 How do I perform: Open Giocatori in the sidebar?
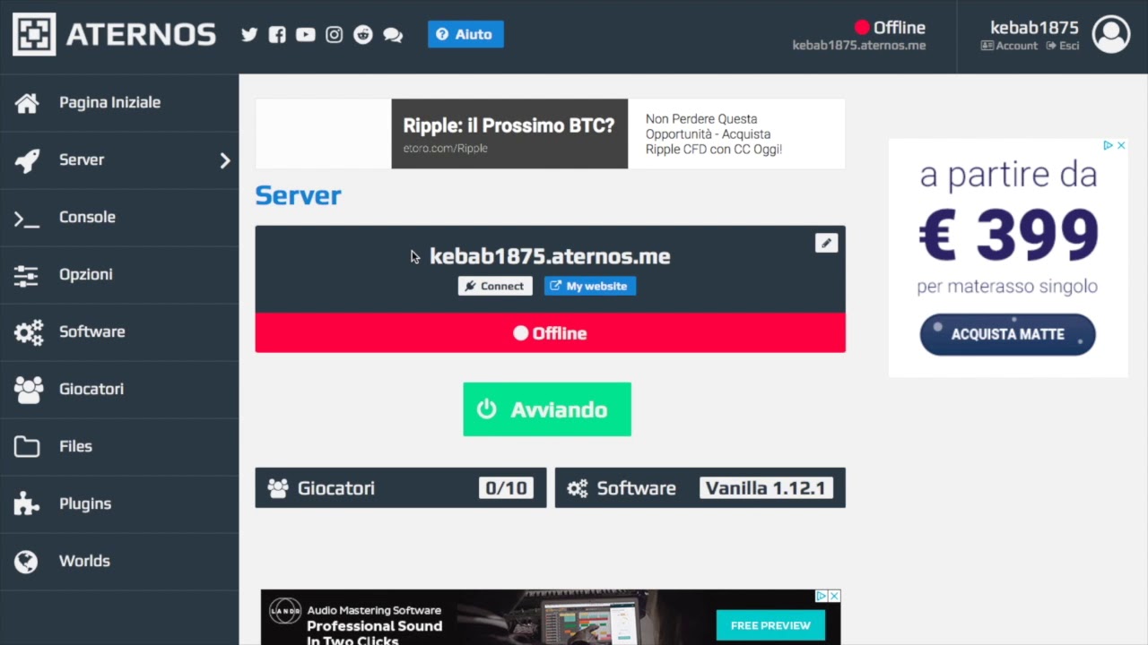pyautogui.click(x=119, y=389)
